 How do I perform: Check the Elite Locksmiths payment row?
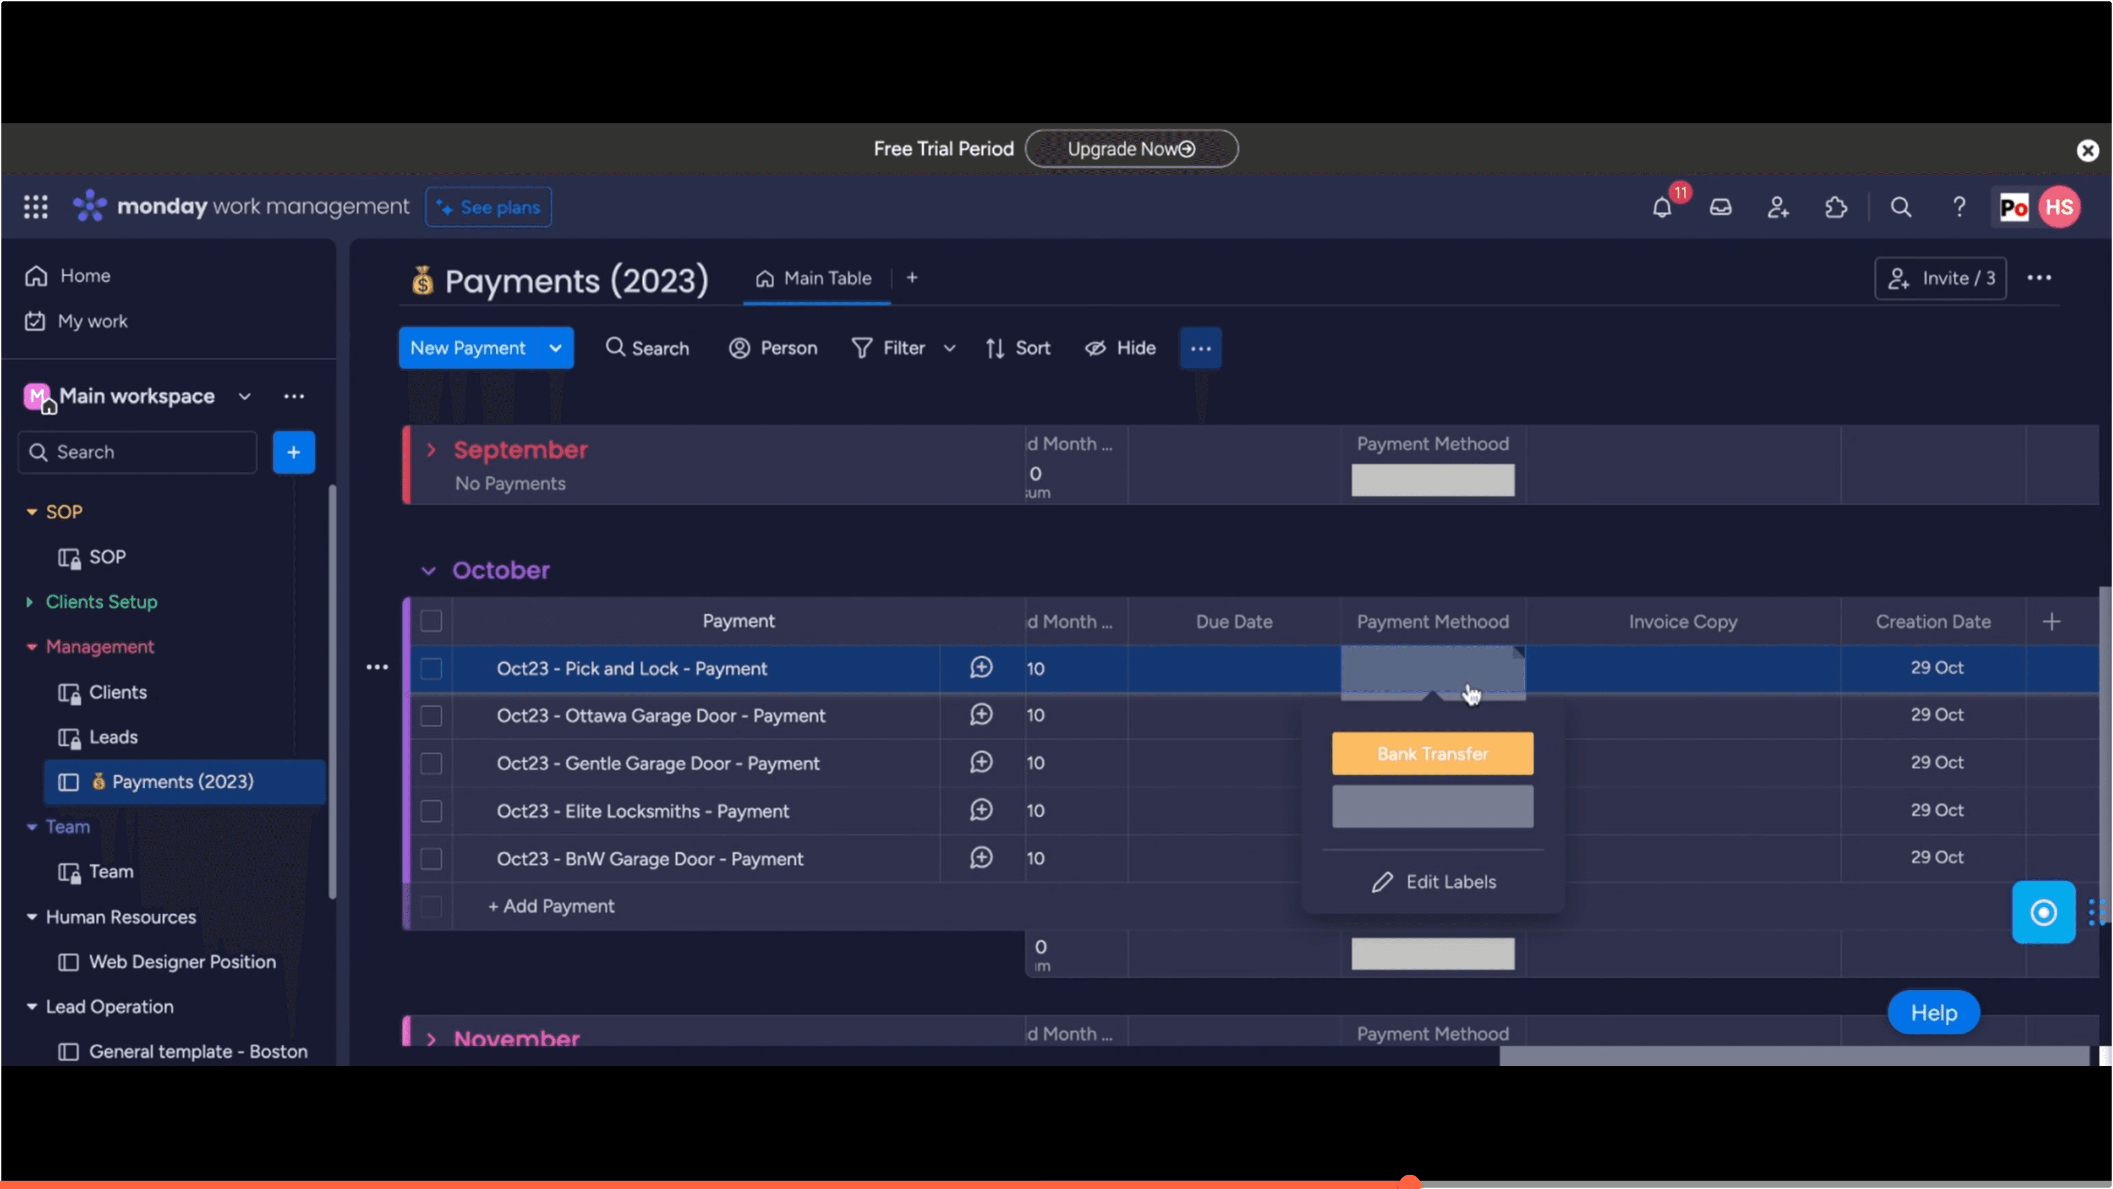point(431,811)
